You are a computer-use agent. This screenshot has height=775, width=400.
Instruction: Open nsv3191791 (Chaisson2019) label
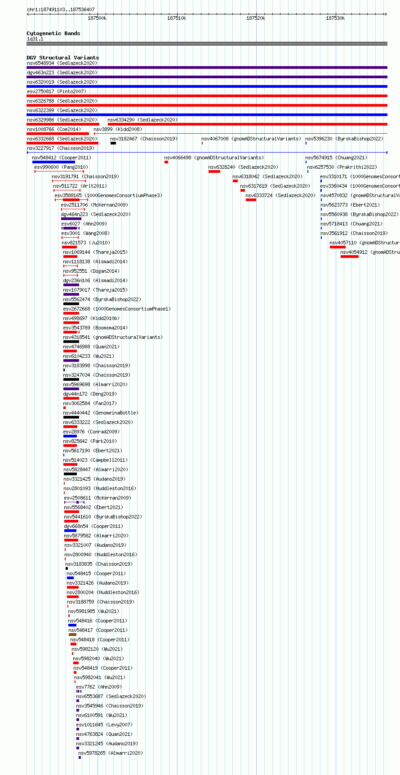(x=86, y=176)
